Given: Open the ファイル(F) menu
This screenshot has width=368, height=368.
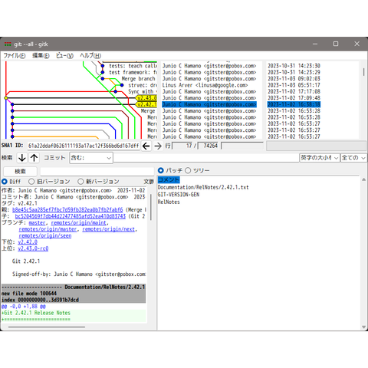Looking at the screenshot, I should pos(15,55).
